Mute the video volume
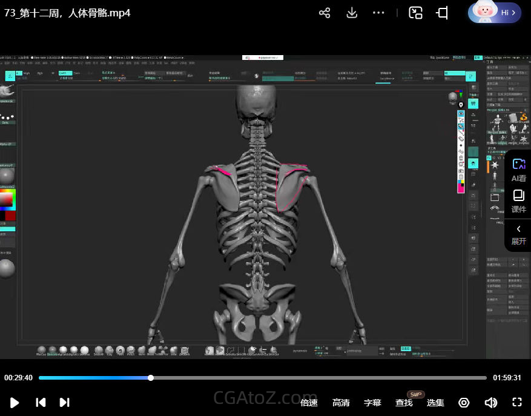 point(490,403)
